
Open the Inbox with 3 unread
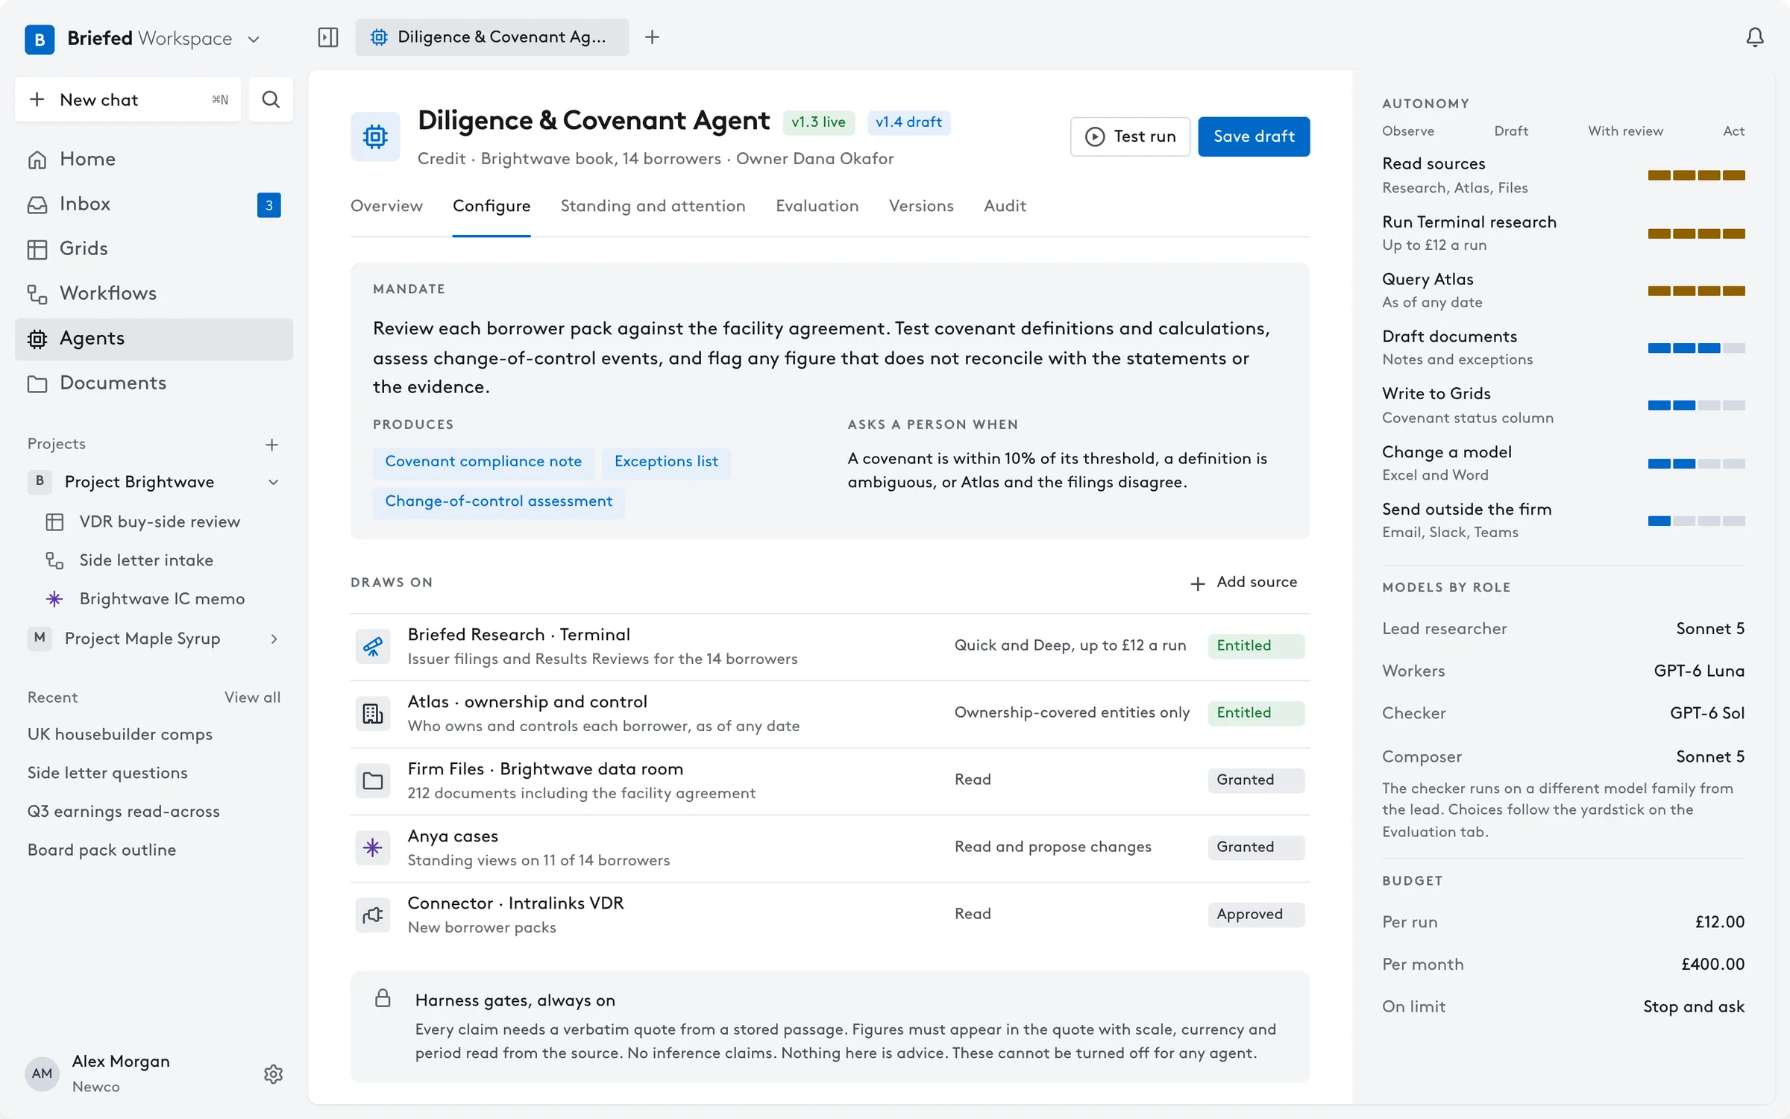point(154,204)
